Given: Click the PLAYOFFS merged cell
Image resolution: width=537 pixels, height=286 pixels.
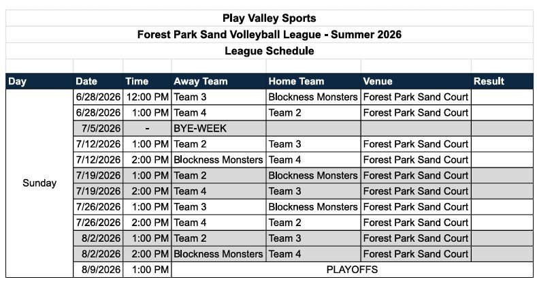Looking at the screenshot, I should coord(352,270).
